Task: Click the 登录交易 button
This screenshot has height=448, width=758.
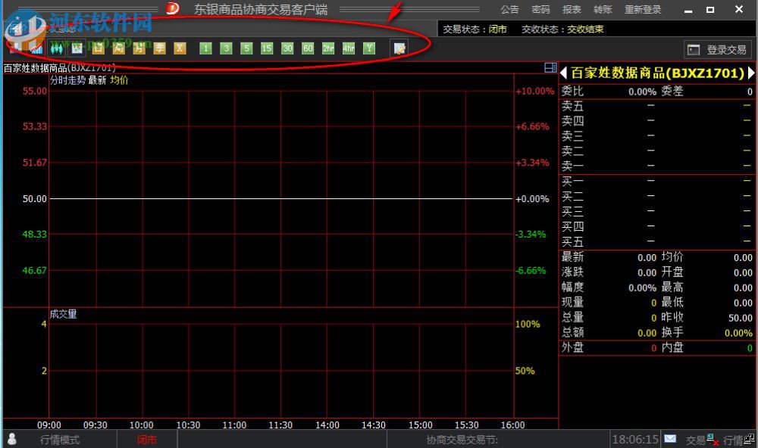Action: 717,50
